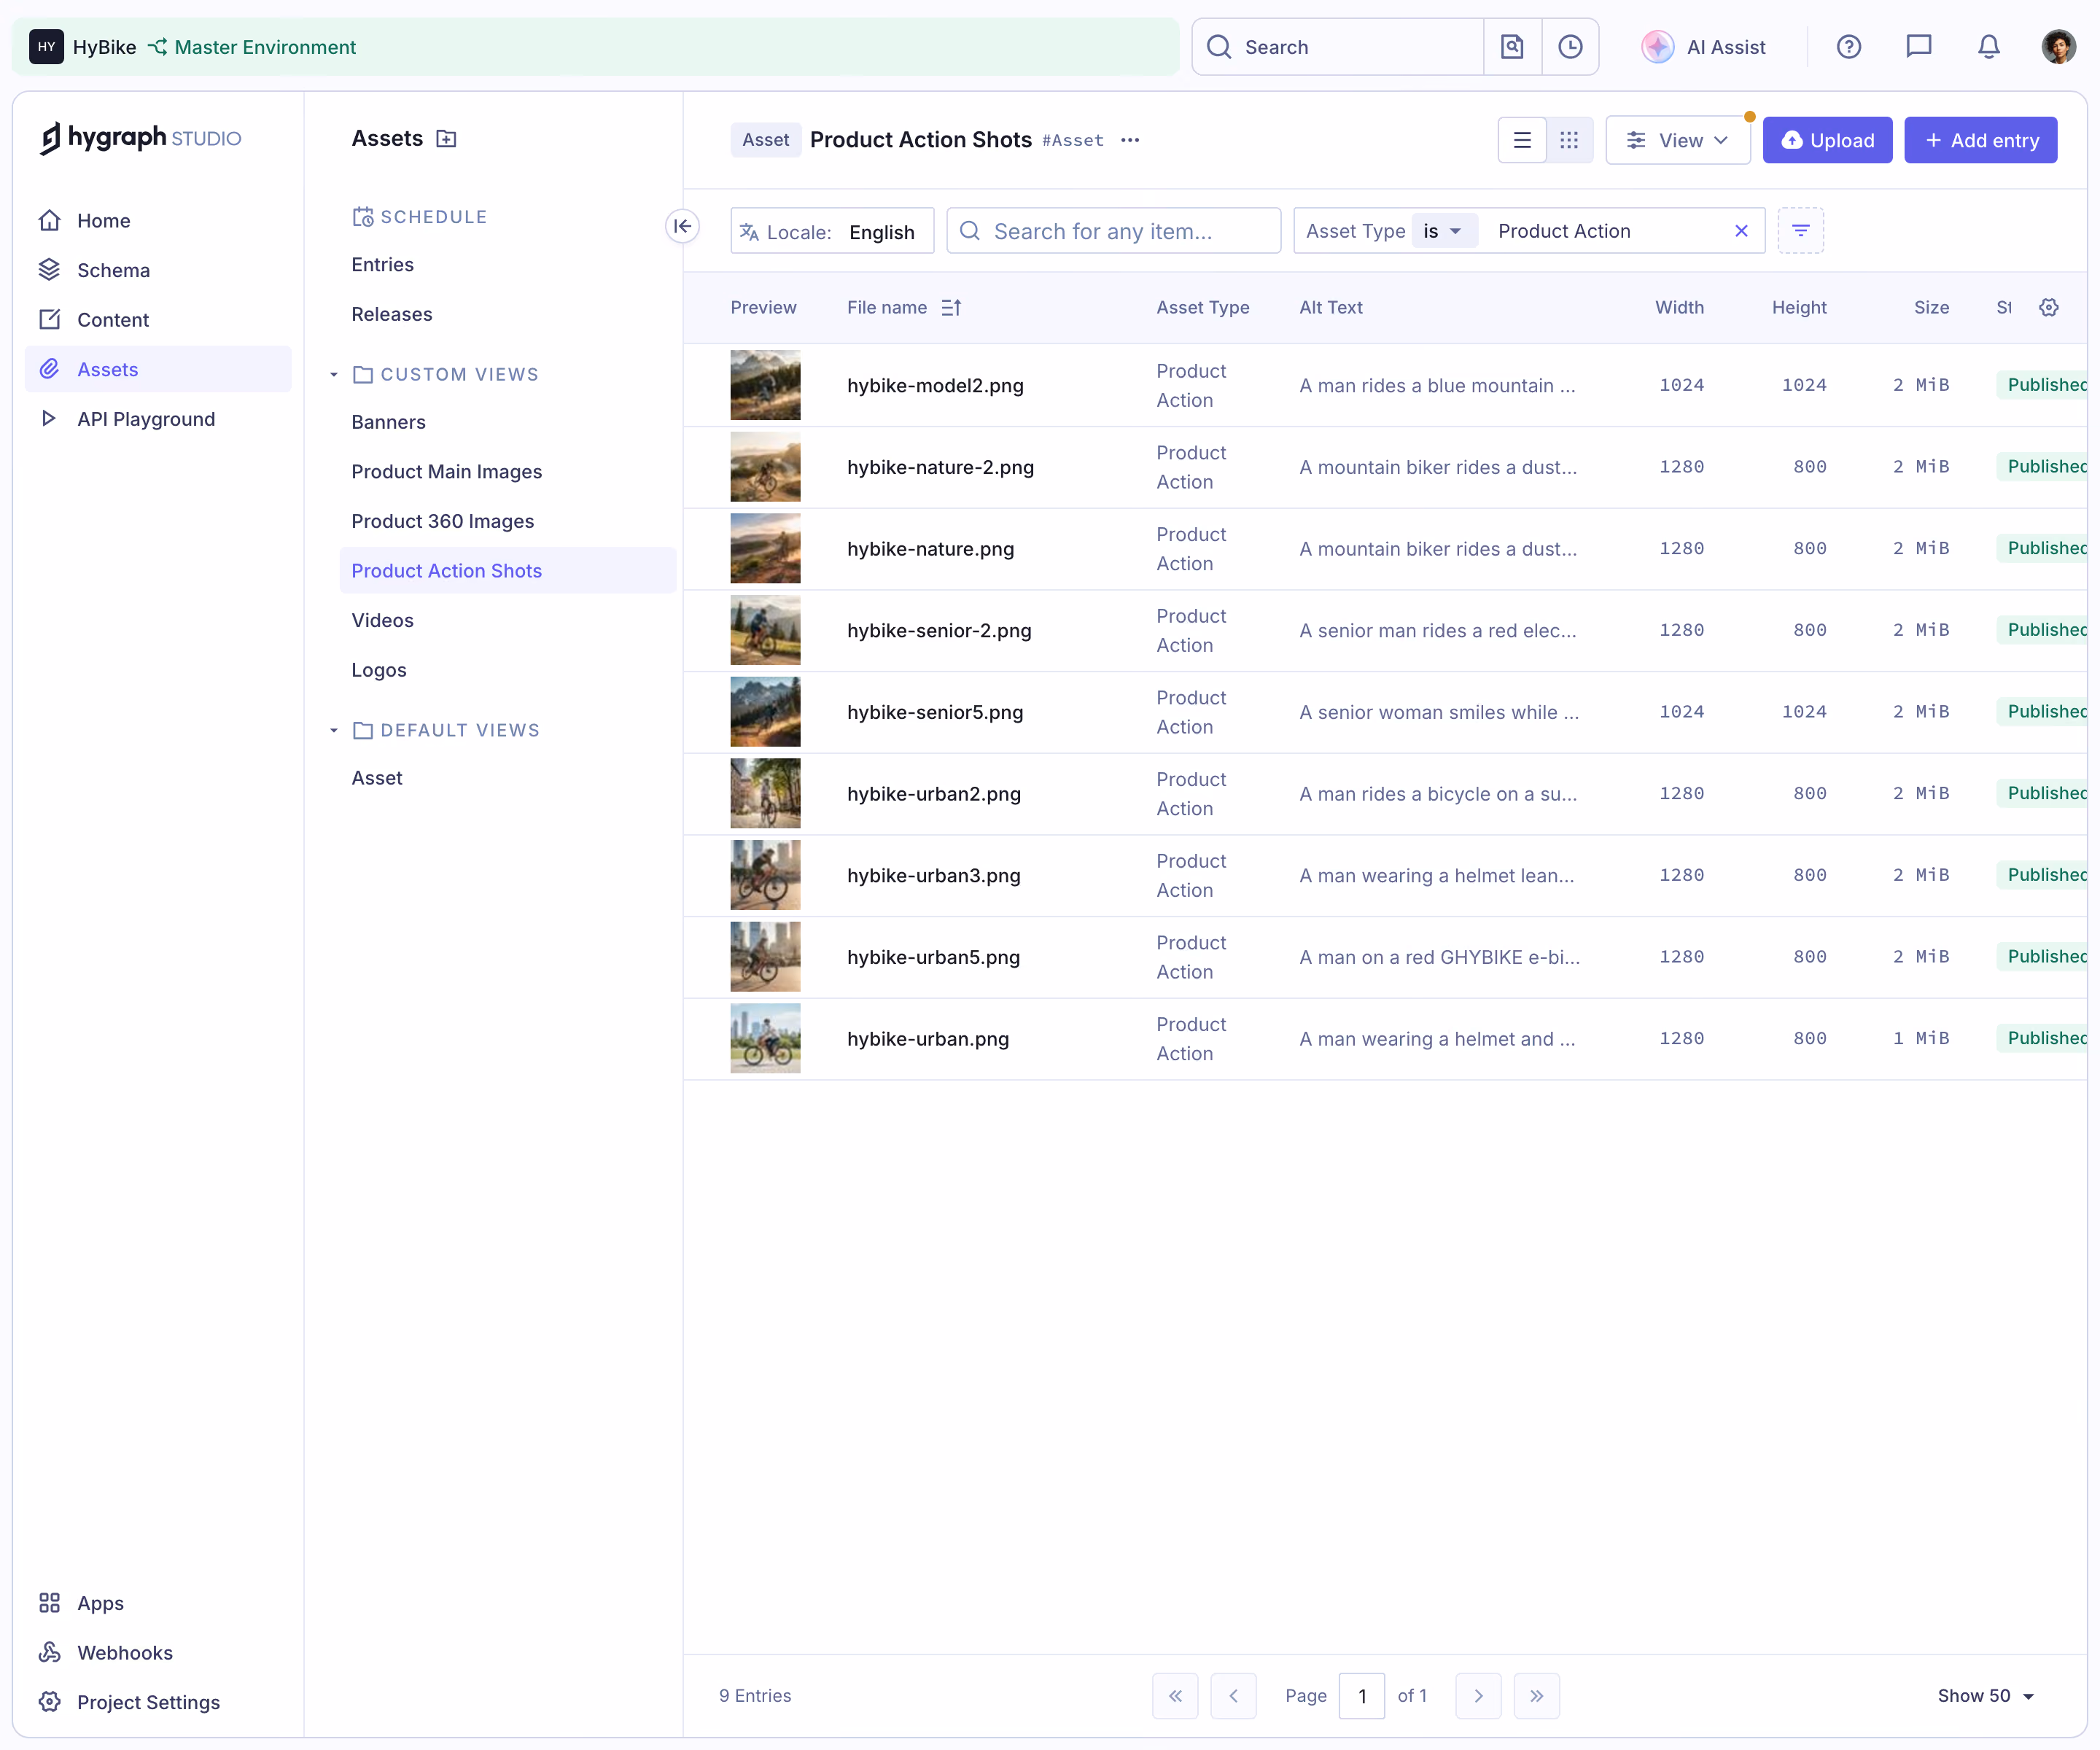2100x1750 pixels.
Task: Change Locale English selector
Action: (x=832, y=231)
